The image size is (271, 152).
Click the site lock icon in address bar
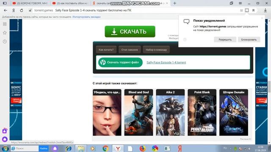click(x=30, y=10)
